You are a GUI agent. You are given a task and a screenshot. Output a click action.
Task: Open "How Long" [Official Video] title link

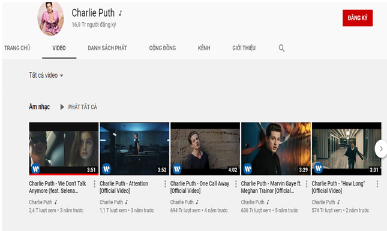[338, 187]
